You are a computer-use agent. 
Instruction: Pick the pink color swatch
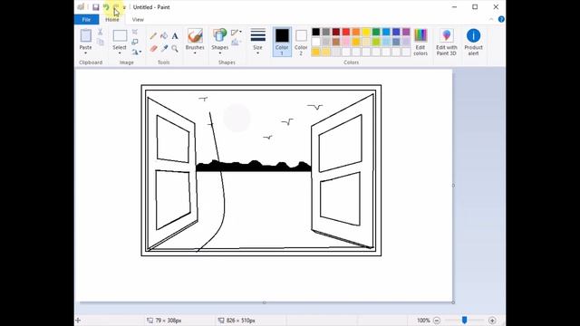point(346,42)
